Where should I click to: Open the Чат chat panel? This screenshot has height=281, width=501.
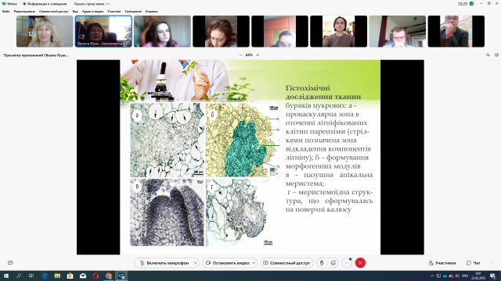[x=473, y=263]
